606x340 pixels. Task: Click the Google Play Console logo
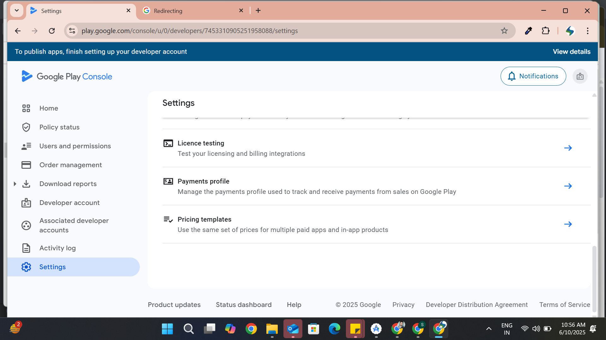67,76
